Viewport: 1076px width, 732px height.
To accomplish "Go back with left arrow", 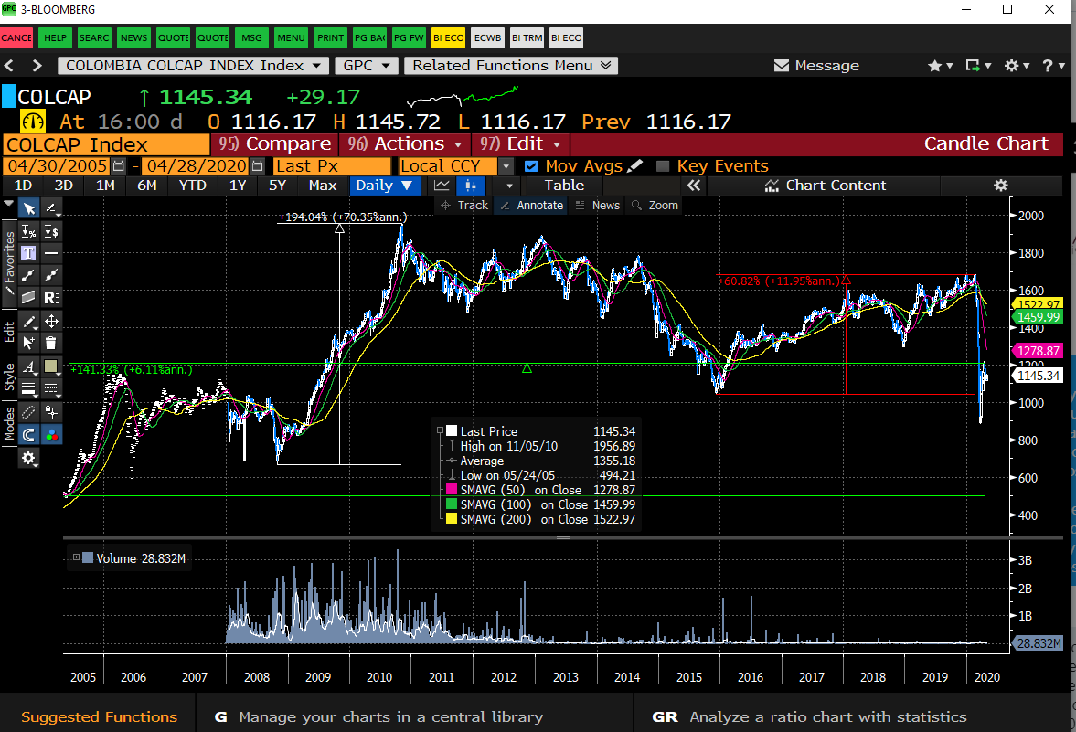I will click(9, 65).
